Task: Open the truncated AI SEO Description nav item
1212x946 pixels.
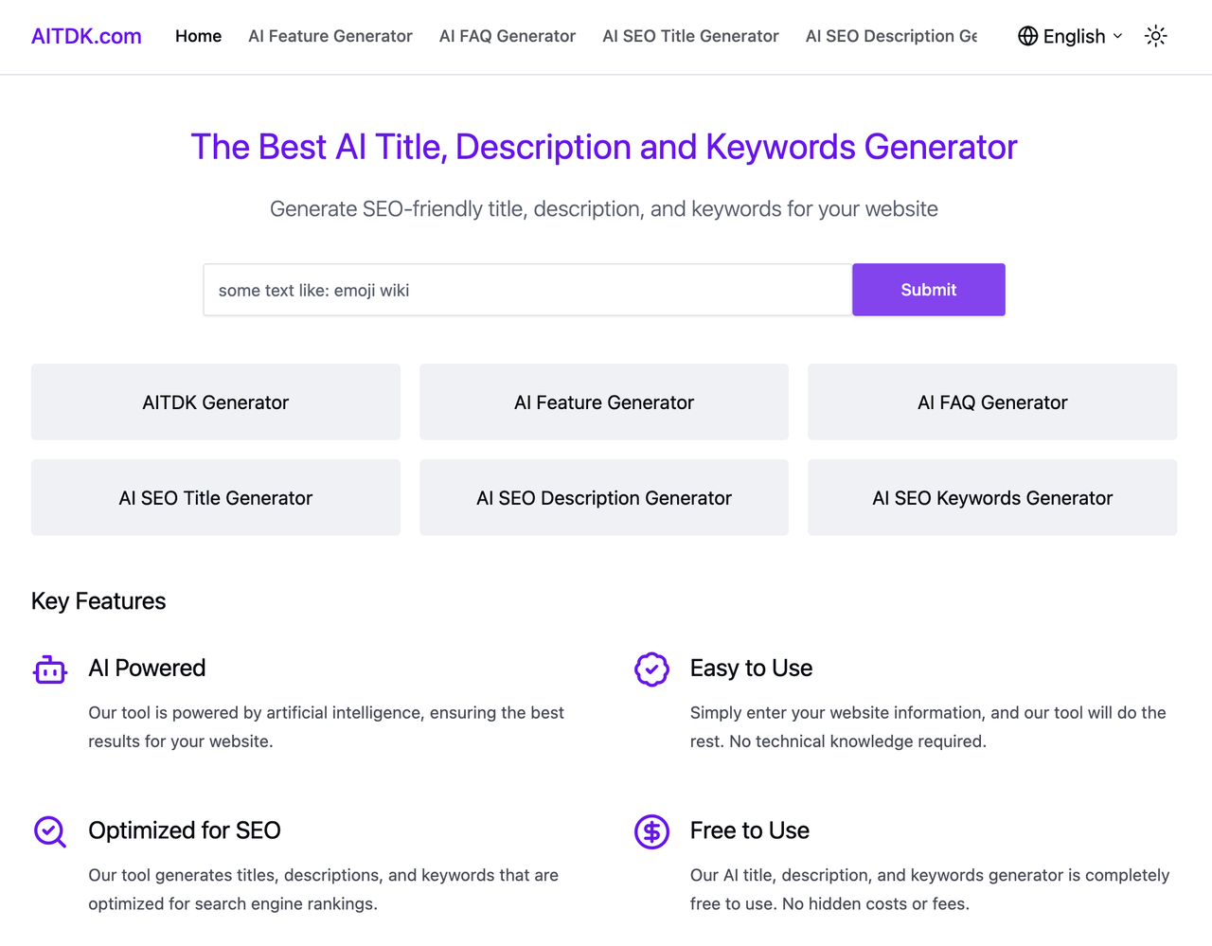Action: click(x=891, y=36)
